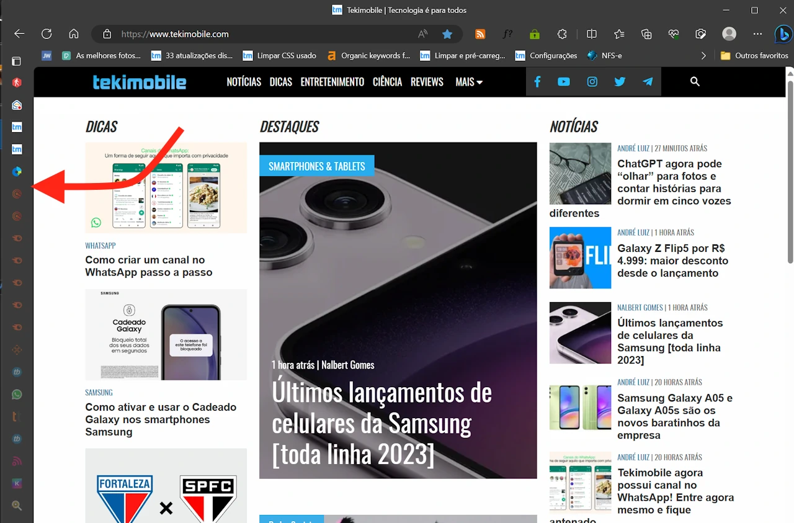794x523 pixels.
Task: Open Tekimobile's Instagram icon
Action: [592, 82]
